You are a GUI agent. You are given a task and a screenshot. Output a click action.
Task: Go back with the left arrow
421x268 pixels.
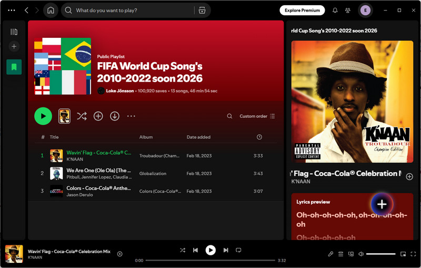[x=26, y=10]
